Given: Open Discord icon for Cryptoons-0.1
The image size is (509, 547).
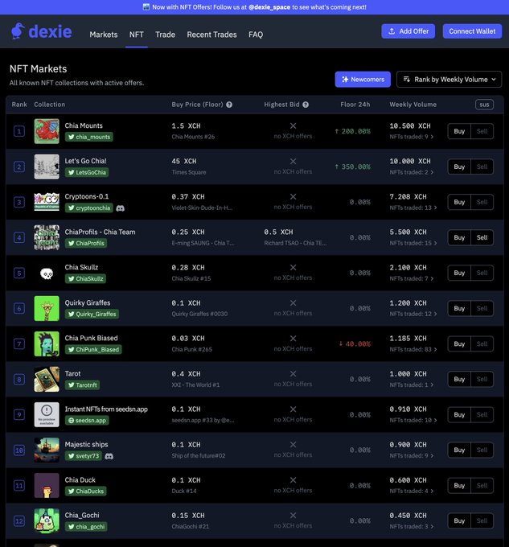Looking at the screenshot, I should pos(121,208).
